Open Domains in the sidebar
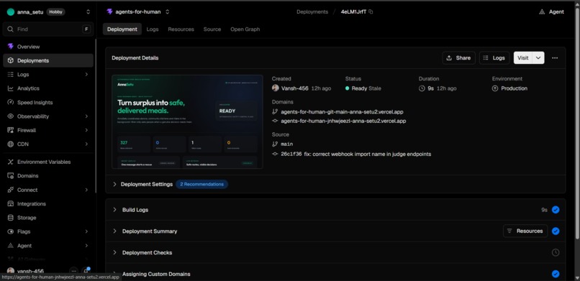580x281 pixels. (48, 176)
